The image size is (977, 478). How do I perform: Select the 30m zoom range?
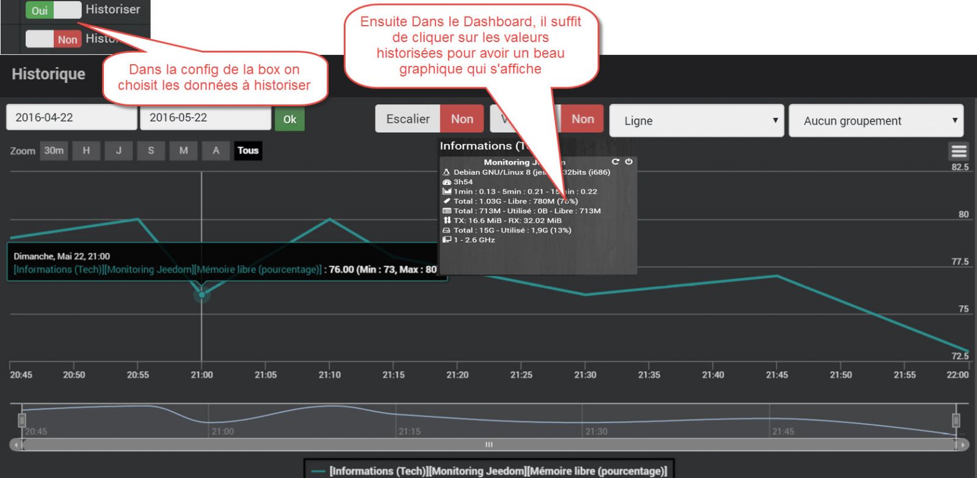pos(54,151)
